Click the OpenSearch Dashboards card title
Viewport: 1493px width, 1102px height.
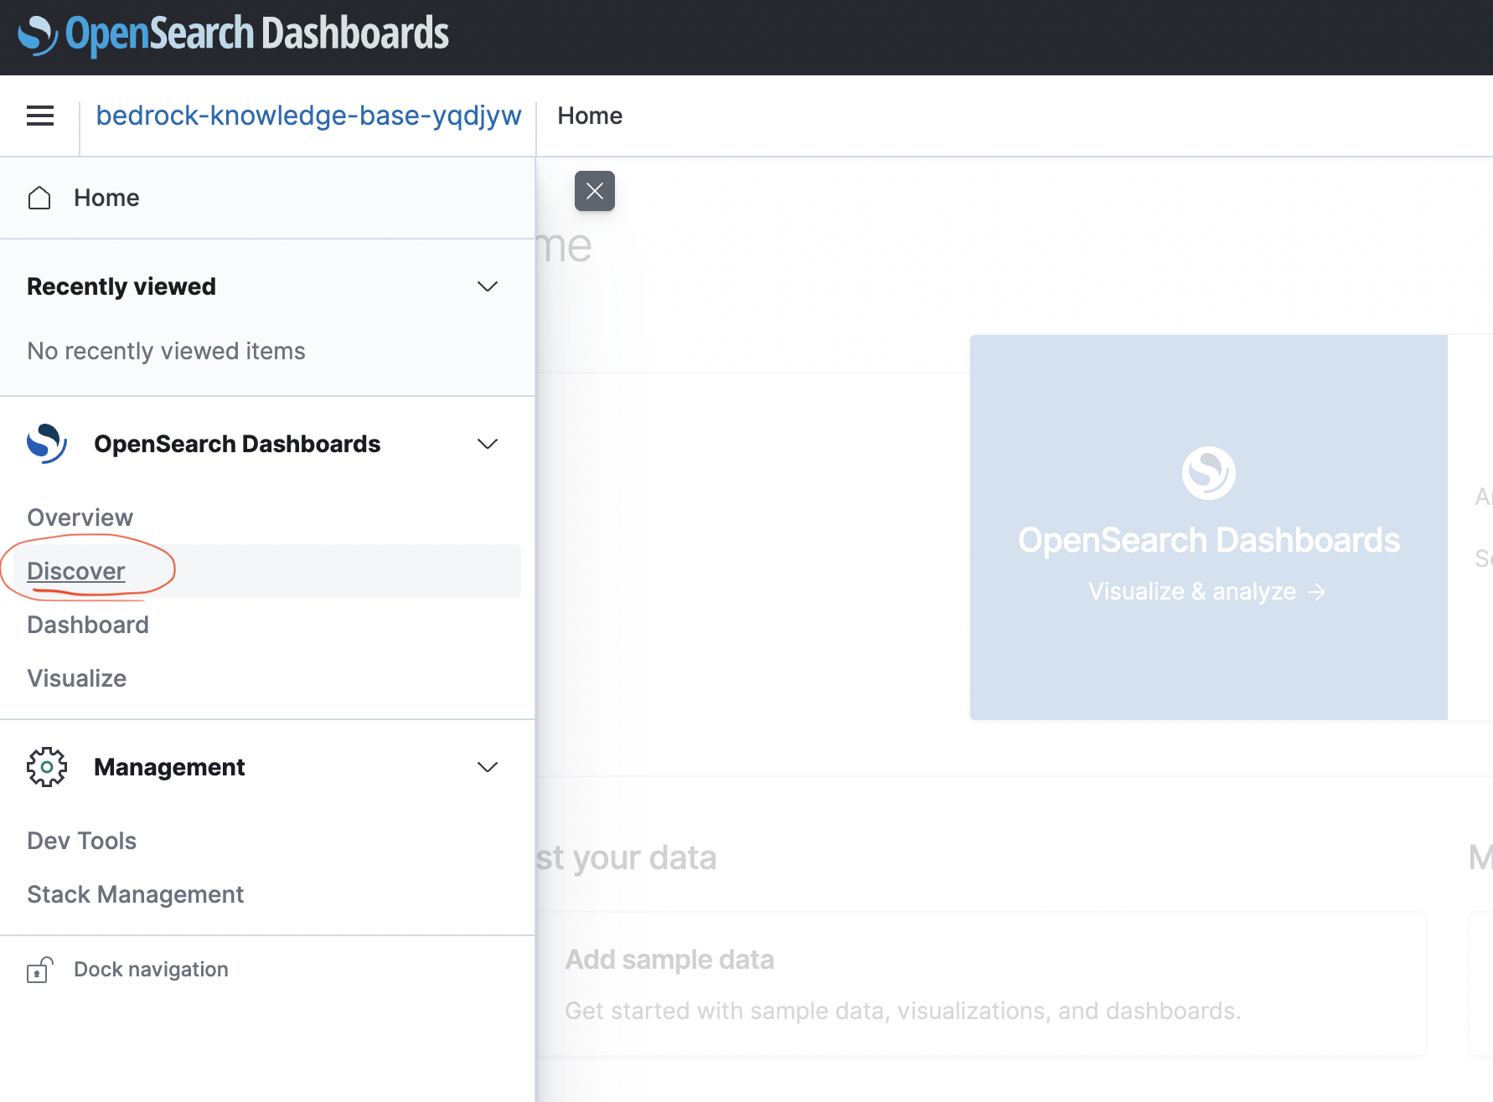tap(1208, 540)
